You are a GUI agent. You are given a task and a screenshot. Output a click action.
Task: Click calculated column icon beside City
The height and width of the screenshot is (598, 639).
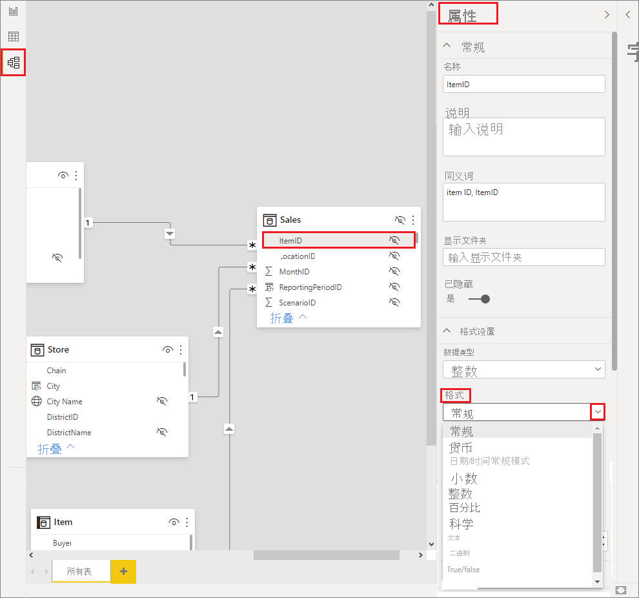pos(36,386)
